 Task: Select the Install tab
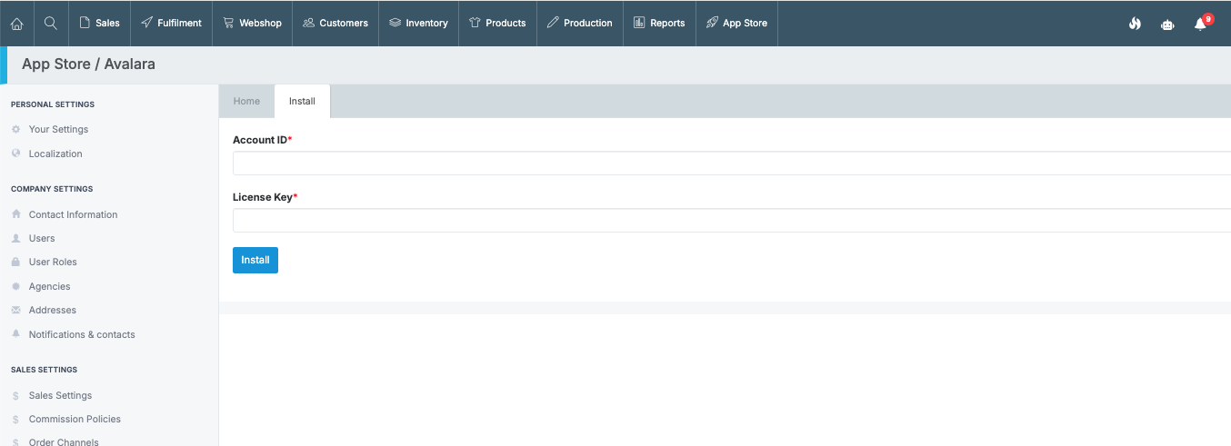(302, 101)
